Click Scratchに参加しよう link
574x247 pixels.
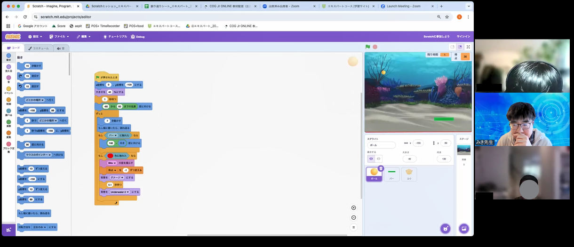coord(436,36)
